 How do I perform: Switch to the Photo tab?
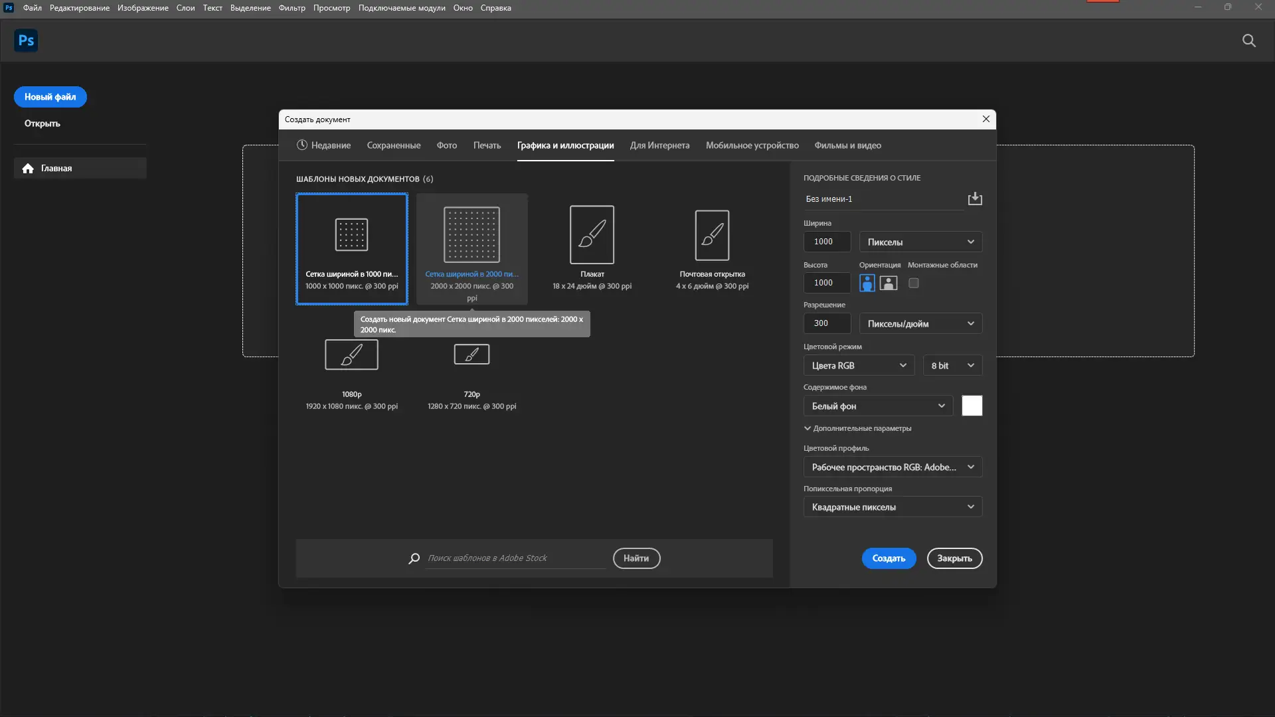446,145
